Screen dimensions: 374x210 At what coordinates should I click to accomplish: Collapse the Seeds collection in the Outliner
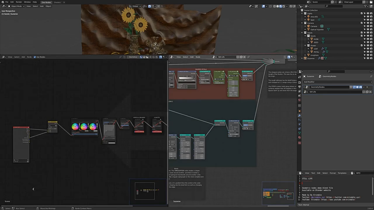tap(306, 36)
